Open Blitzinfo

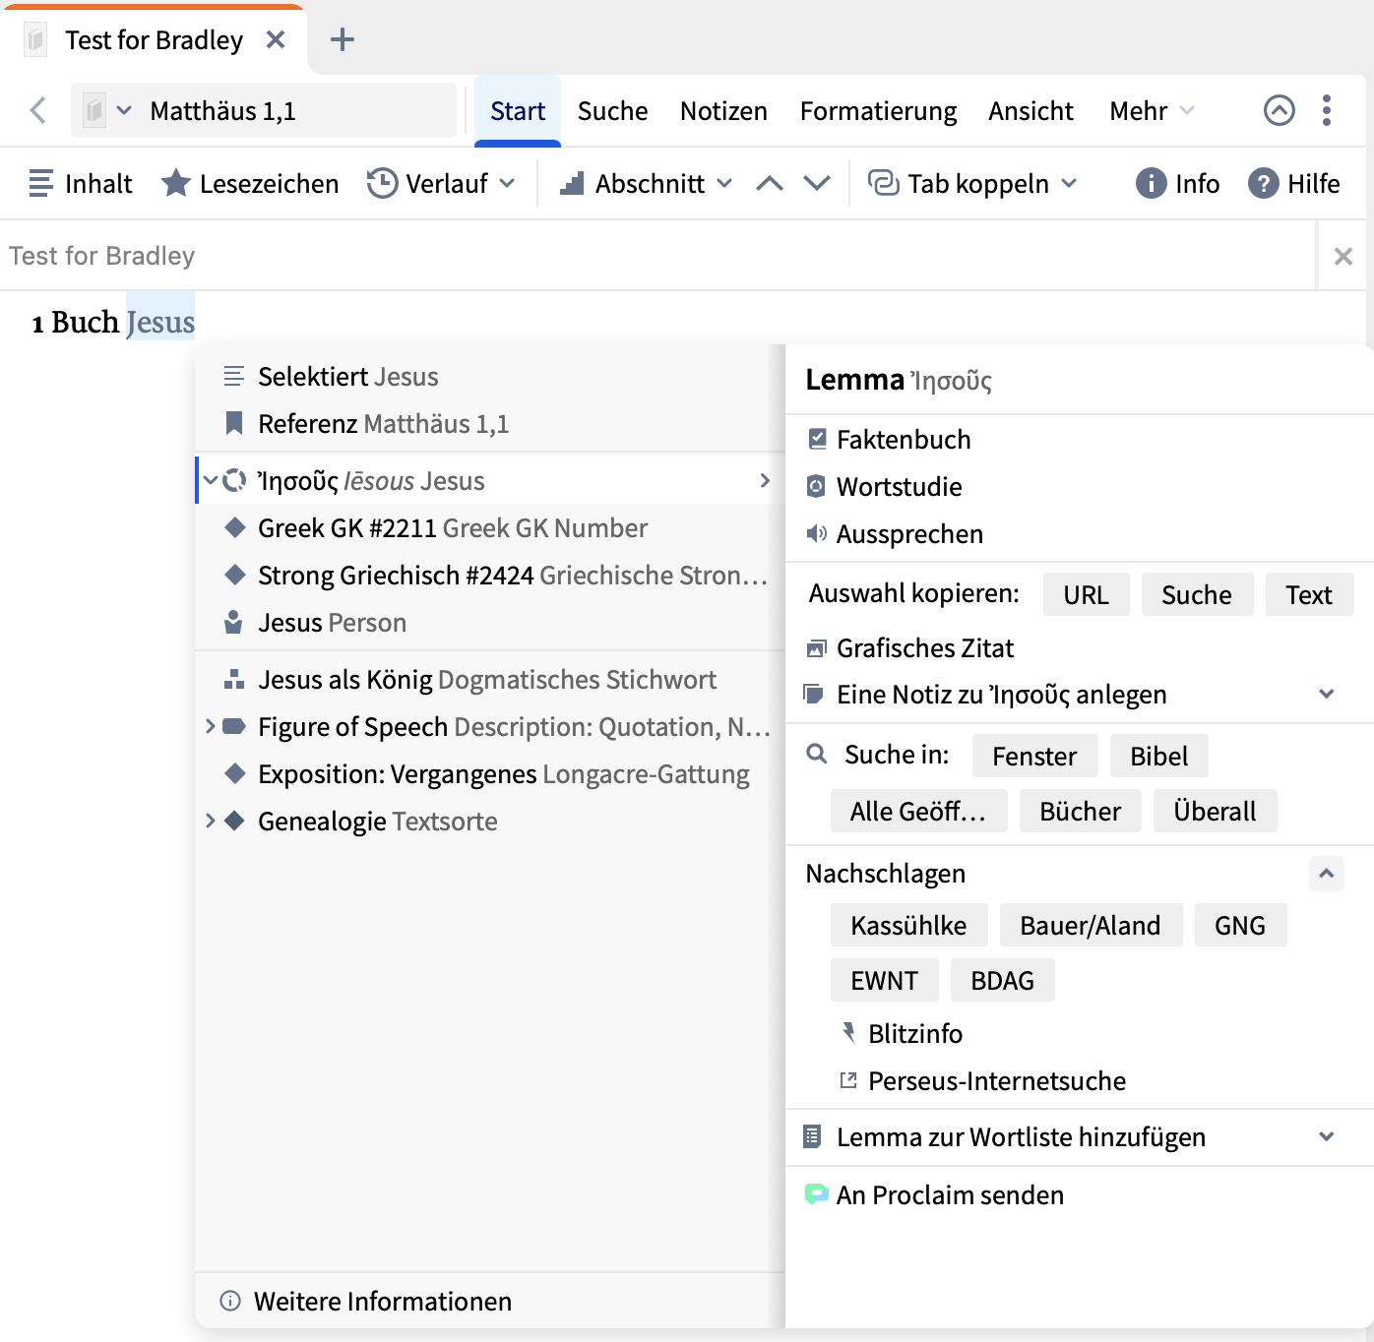[902, 1034]
